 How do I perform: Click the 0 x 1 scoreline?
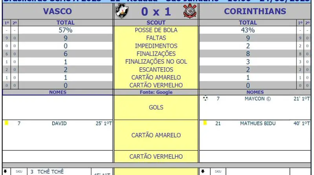[x=156, y=12]
